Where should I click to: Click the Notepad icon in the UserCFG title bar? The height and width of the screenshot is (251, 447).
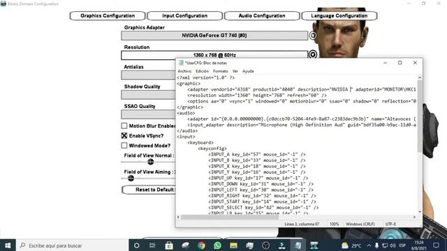tap(181, 63)
